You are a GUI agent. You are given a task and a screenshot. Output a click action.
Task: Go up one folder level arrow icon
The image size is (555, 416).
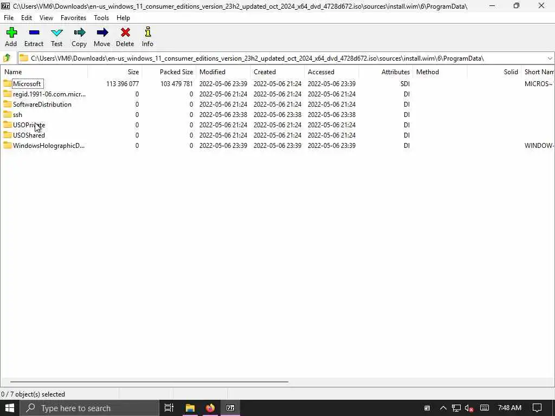coord(7,58)
